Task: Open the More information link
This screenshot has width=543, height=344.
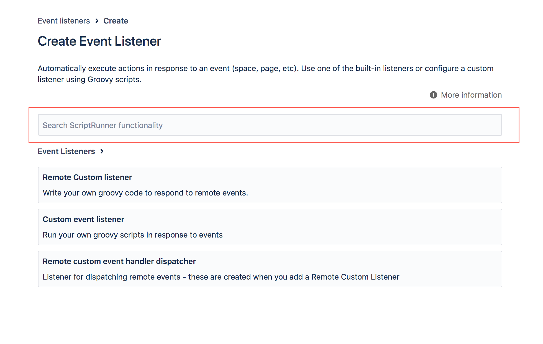Action: point(471,95)
